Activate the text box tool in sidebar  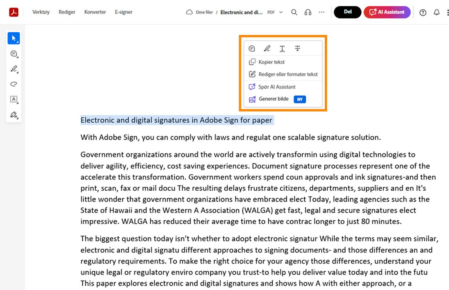point(14,99)
